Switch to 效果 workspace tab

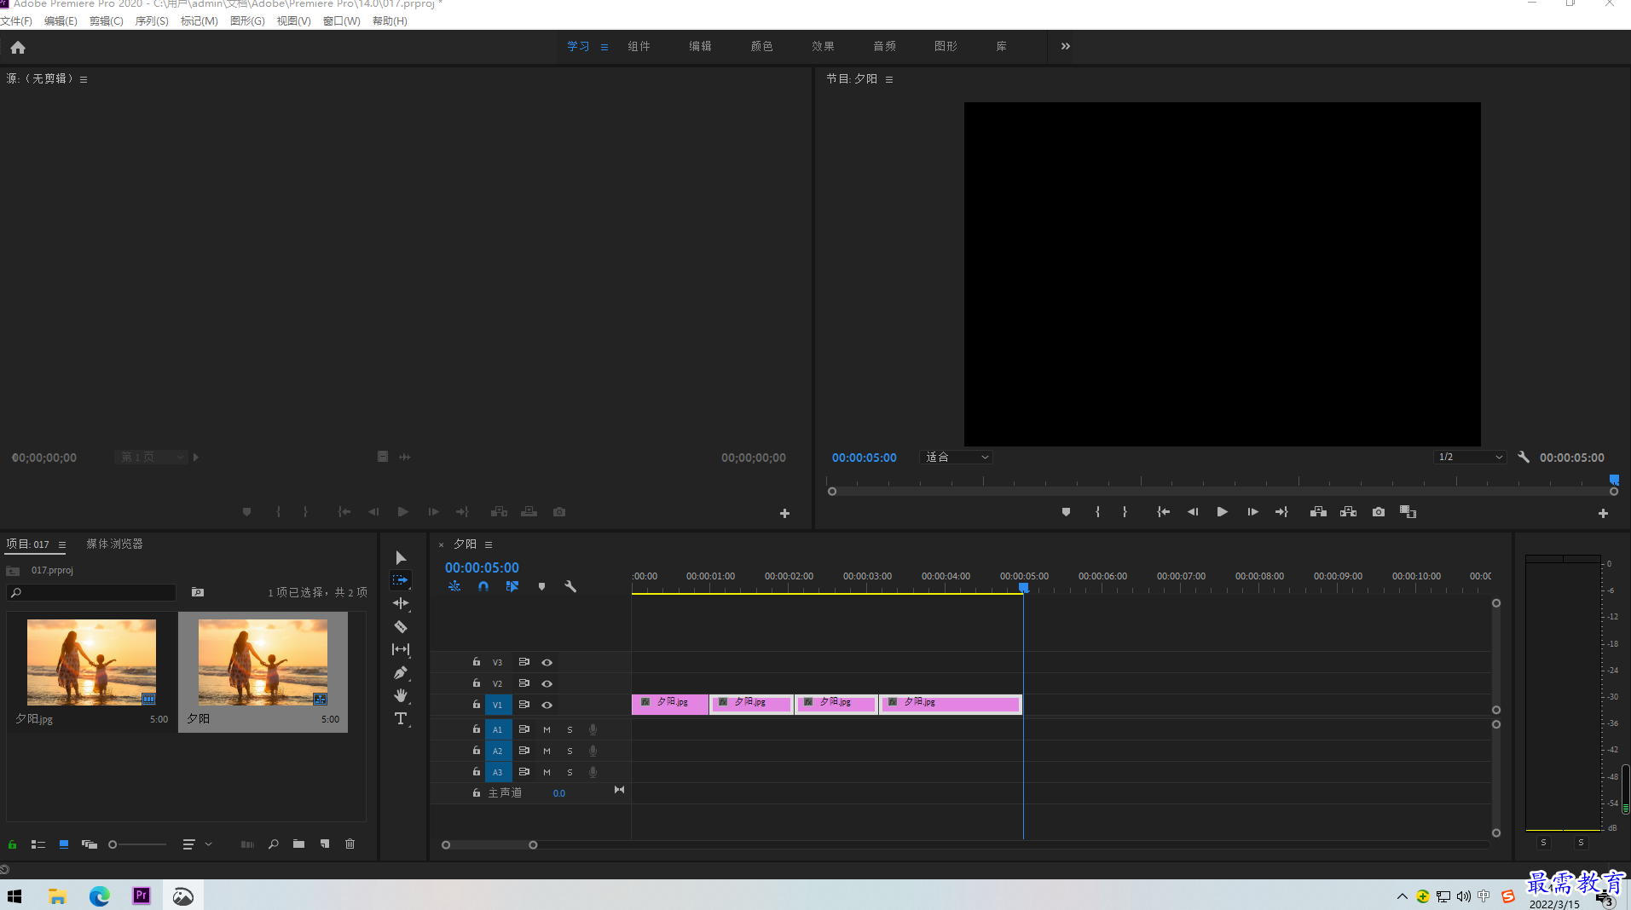pos(823,46)
